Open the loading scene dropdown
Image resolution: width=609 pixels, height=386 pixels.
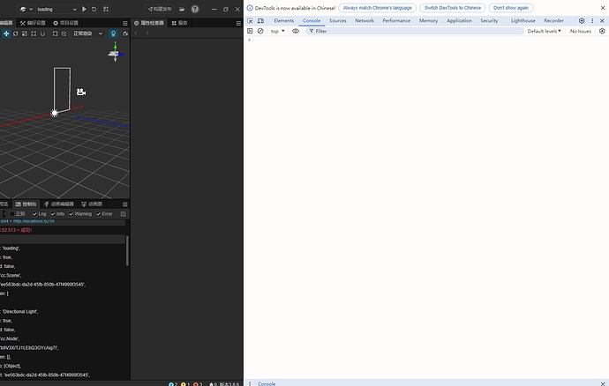(56, 9)
